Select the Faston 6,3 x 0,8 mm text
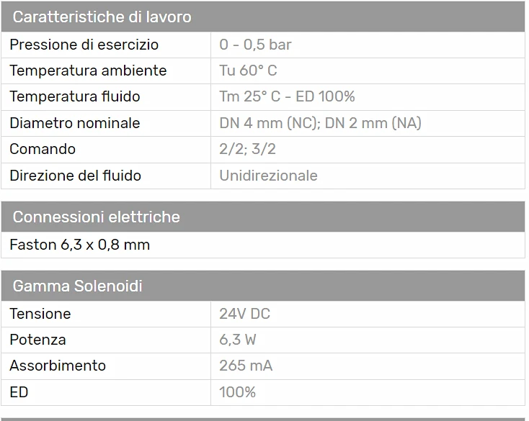This screenshot has width=529, height=421. 79,245
